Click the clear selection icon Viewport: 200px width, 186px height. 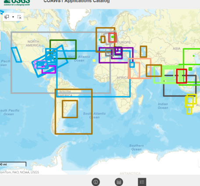pyautogui.click(x=19, y=17)
